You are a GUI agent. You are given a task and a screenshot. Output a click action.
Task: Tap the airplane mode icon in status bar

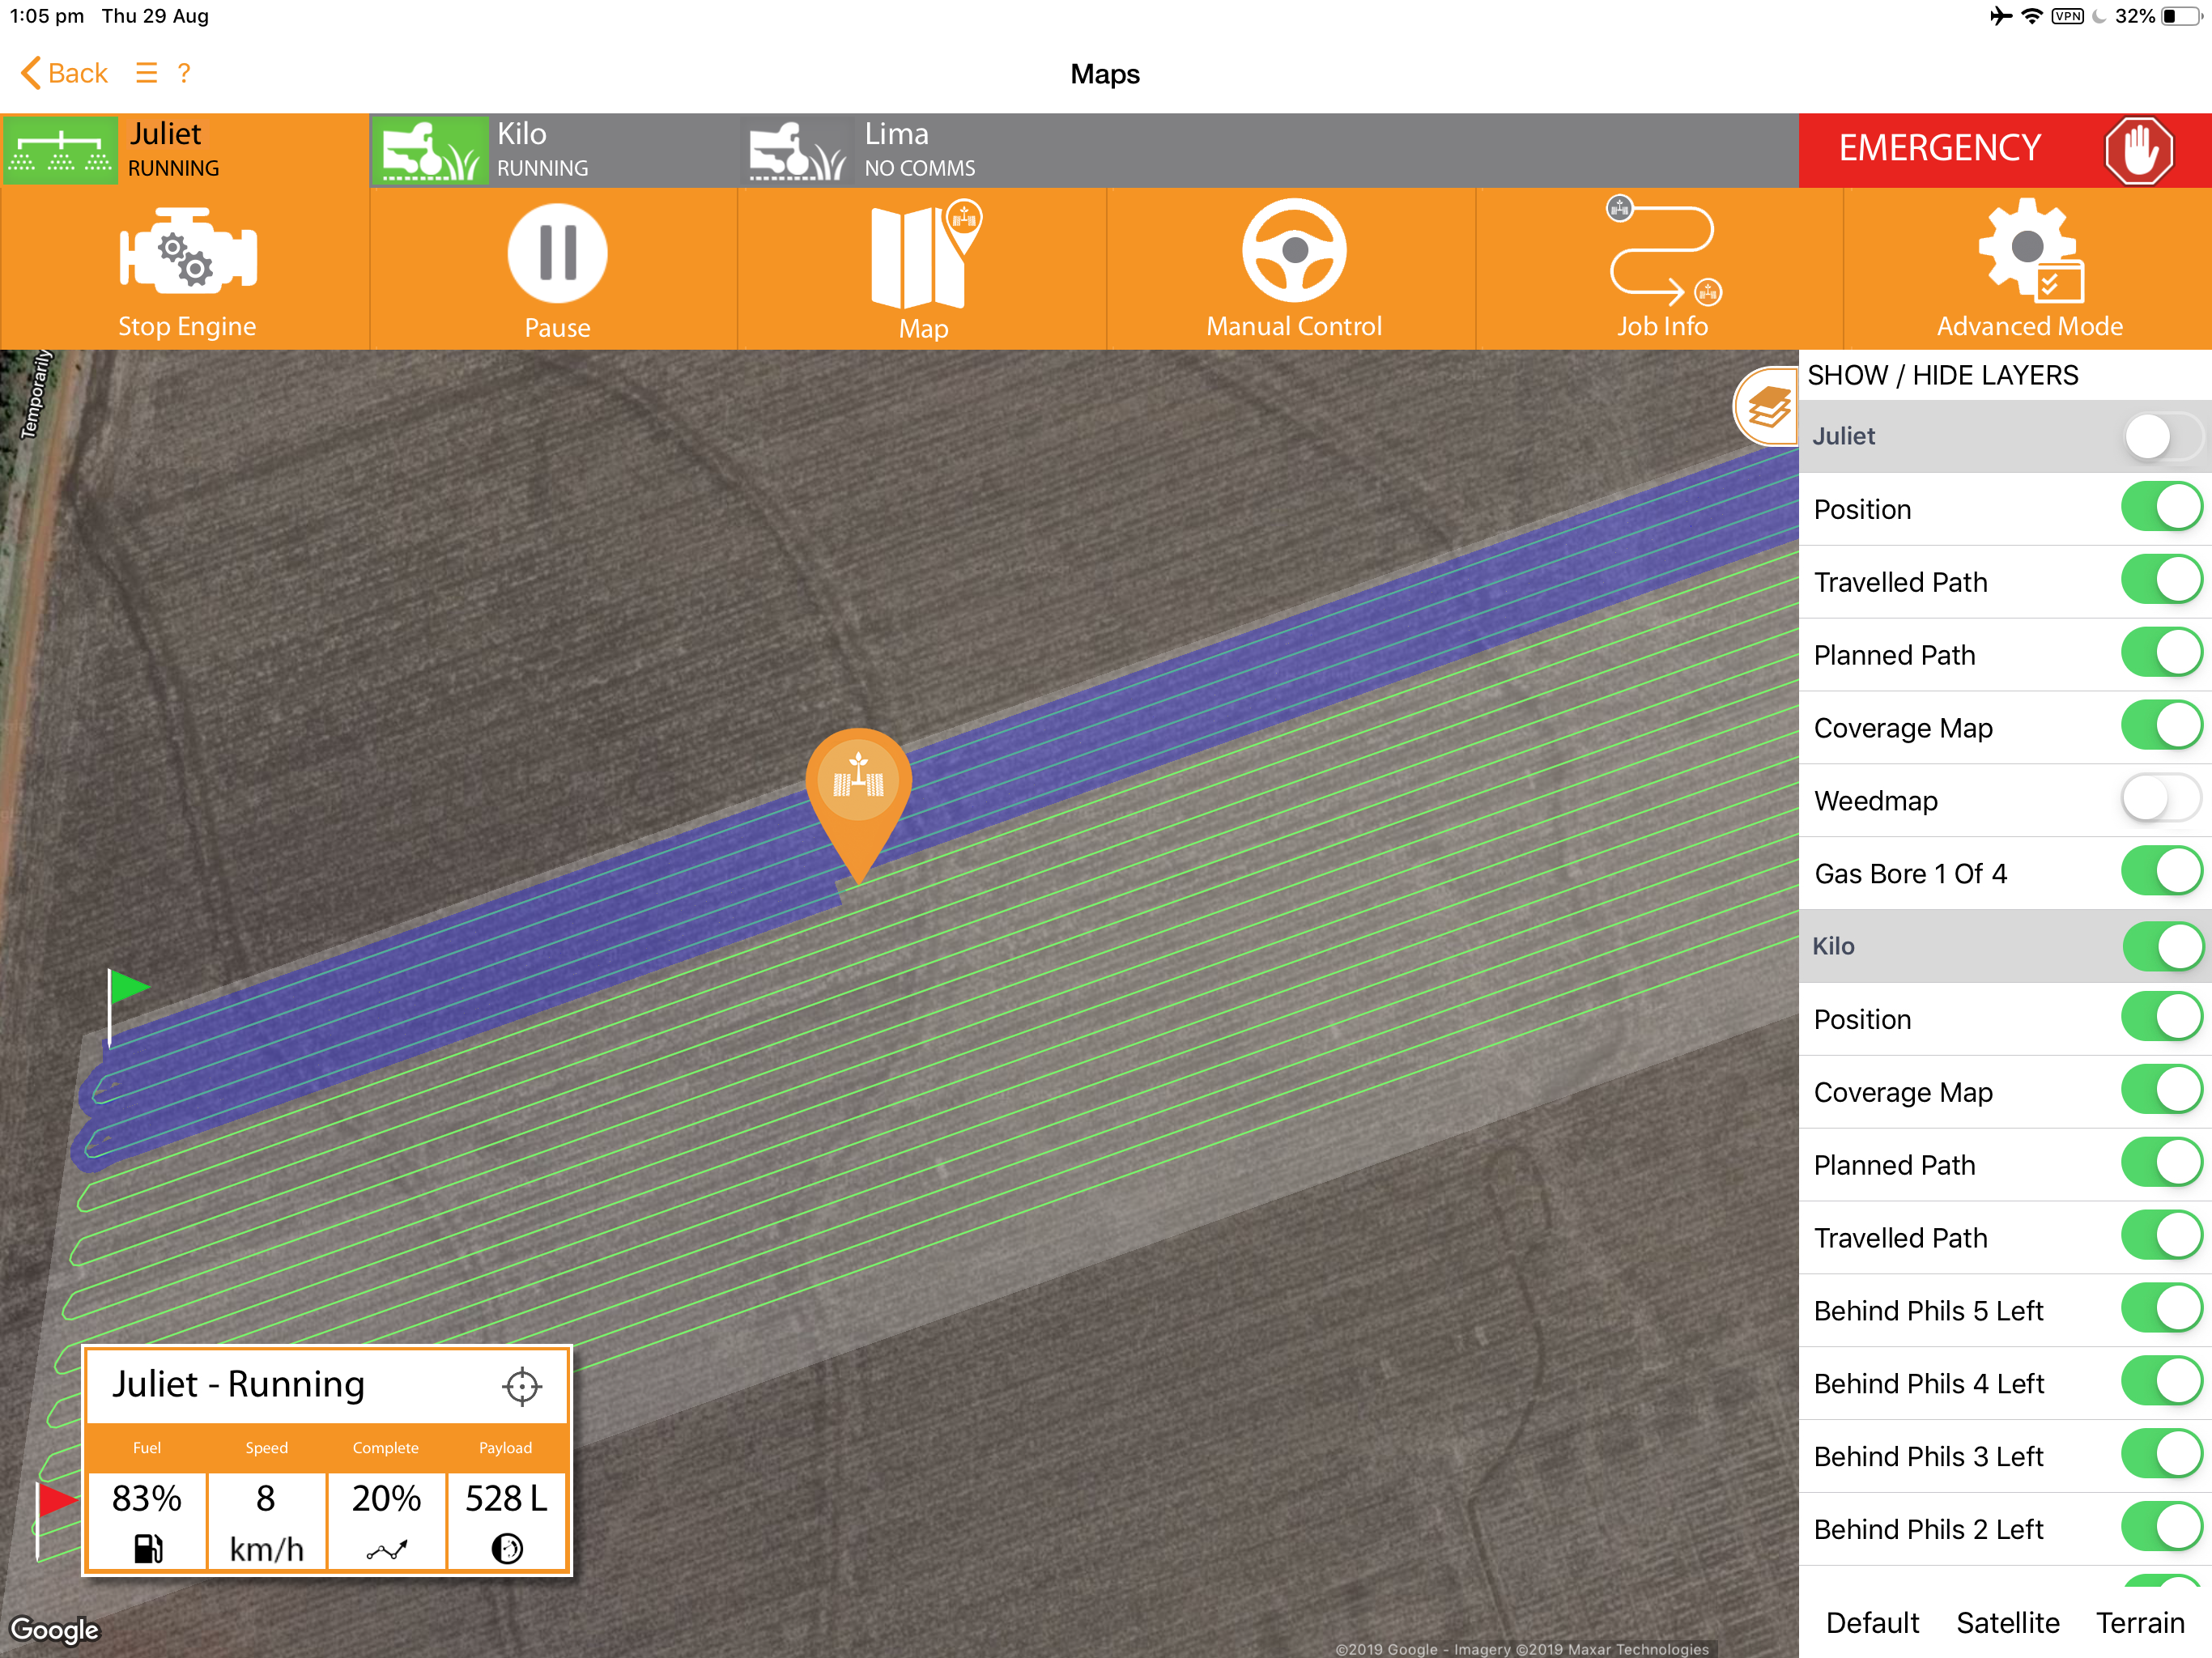pyautogui.click(x=2001, y=16)
